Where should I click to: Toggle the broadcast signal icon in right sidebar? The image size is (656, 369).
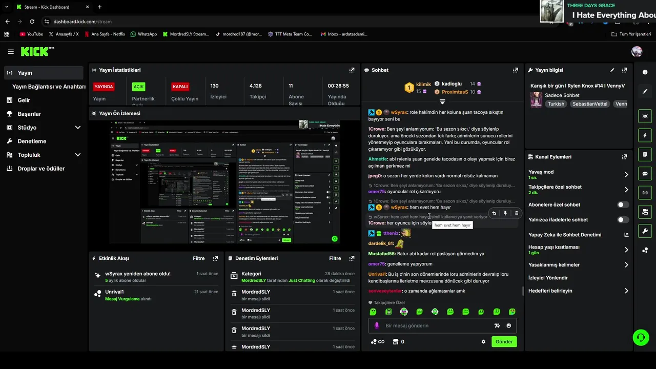645,193
